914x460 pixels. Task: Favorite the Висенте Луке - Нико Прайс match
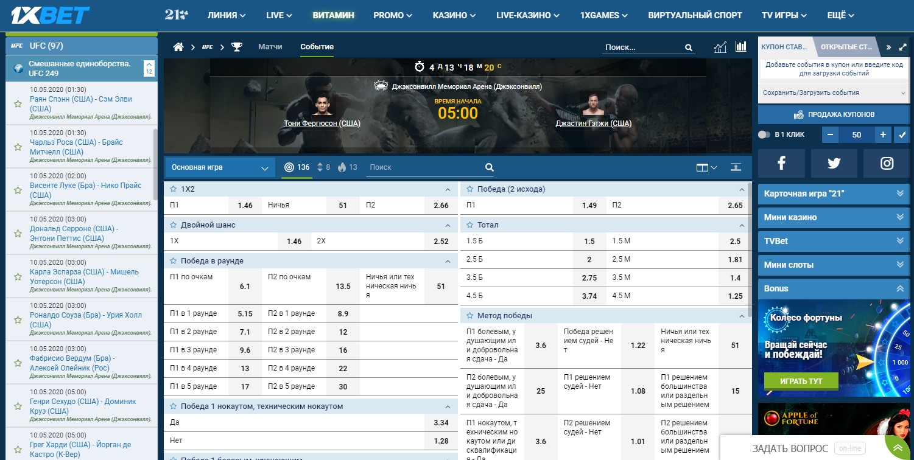pos(18,190)
